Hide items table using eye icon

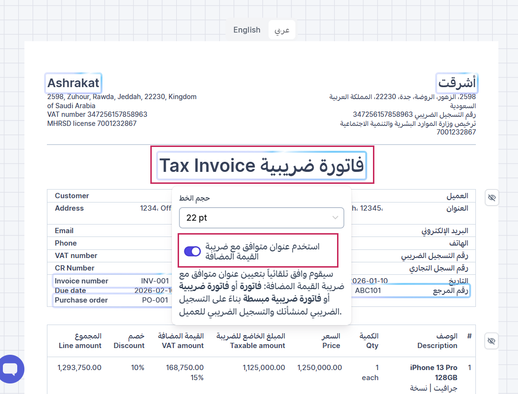tap(492, 341)
